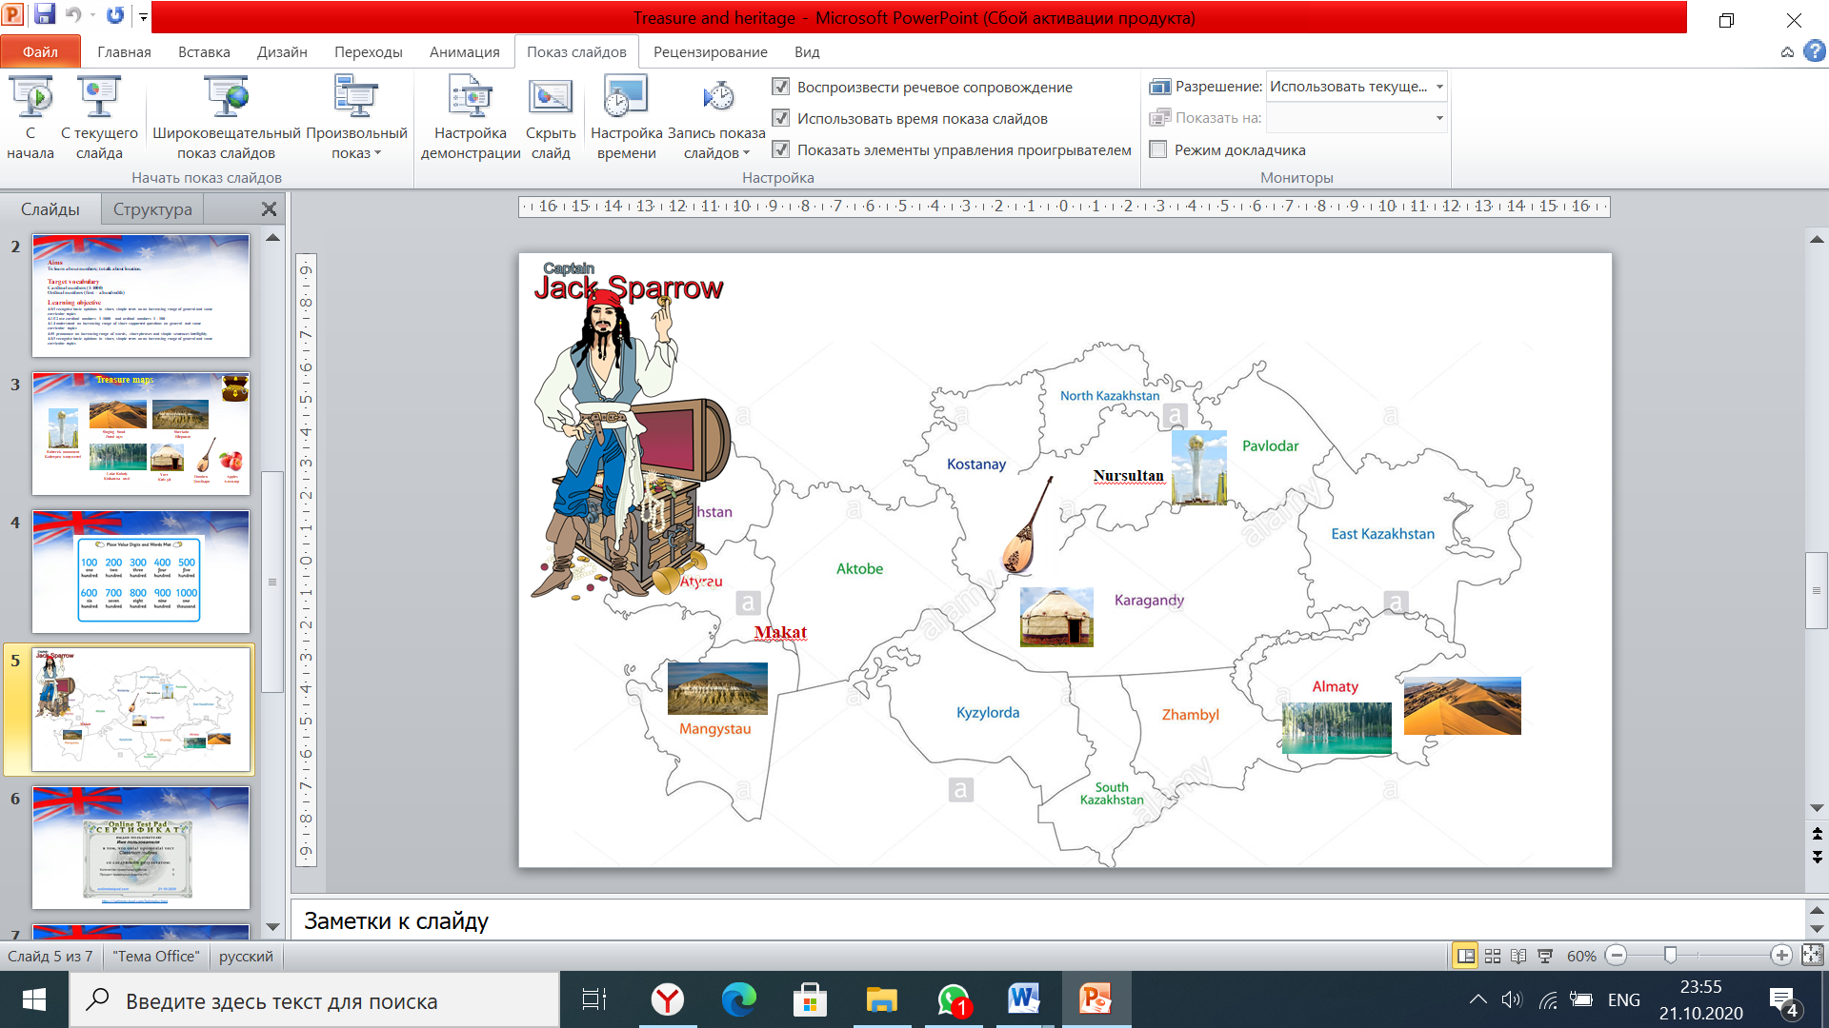This screenshot has width=1829, height=1028.
Task: Expand Record Slide Show dropdown arrow
Action: (746, 153)
